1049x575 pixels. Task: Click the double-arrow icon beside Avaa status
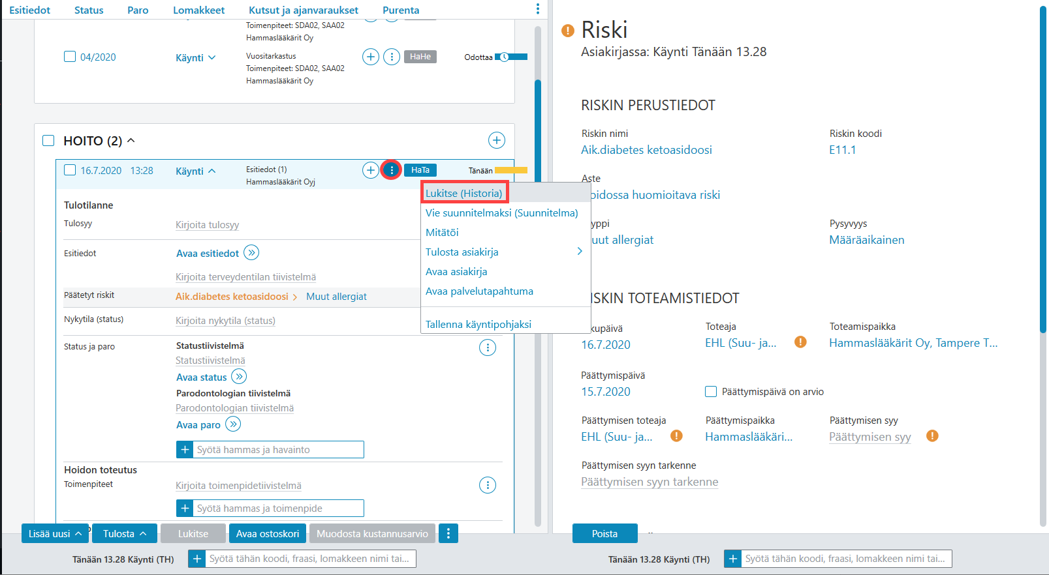tap(239, 376)
